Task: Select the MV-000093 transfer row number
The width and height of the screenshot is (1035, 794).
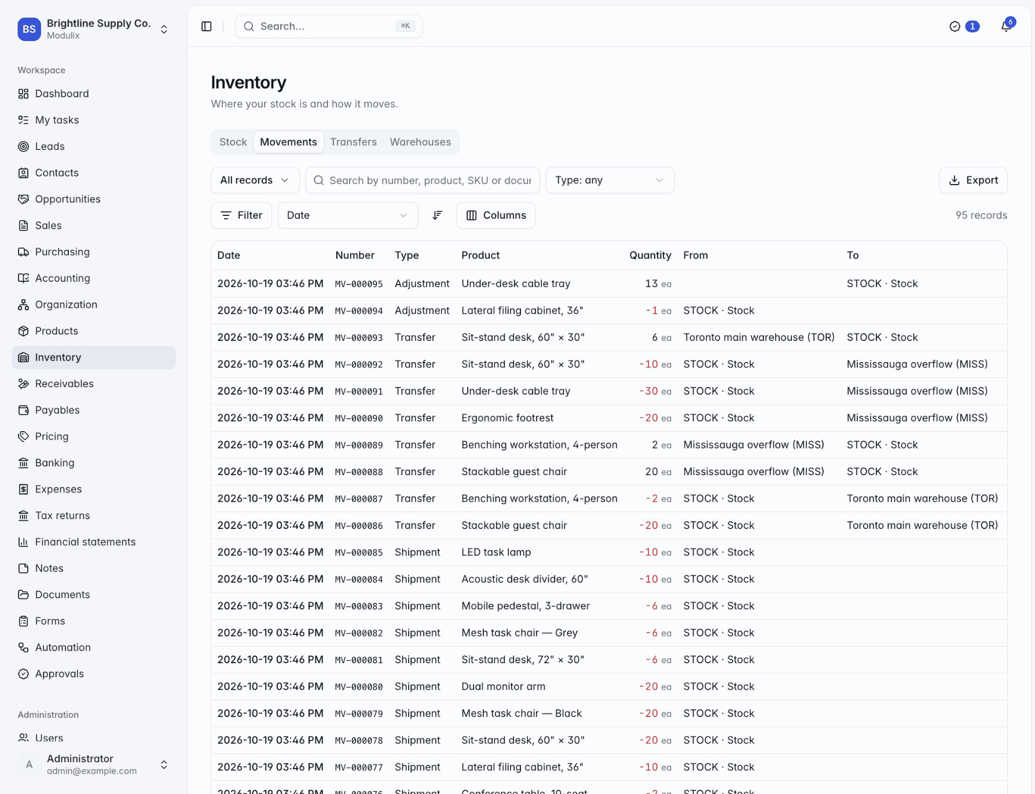Action: [359, 338]
